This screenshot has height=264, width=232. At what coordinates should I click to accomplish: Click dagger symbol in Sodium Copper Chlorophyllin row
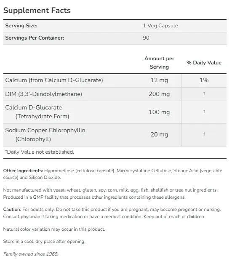click(x=204, y=134)
